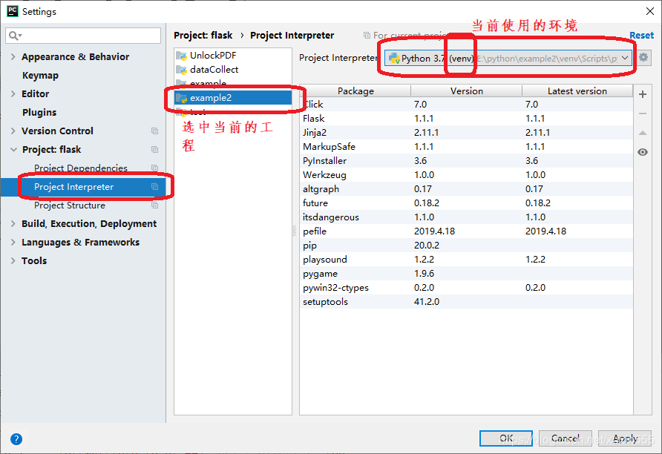Click the help question mark icon
The image size is (662, 454).
pos(16,439)
